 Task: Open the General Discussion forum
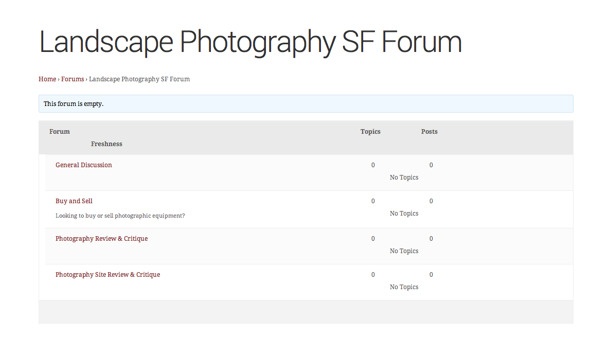(83, 165)
